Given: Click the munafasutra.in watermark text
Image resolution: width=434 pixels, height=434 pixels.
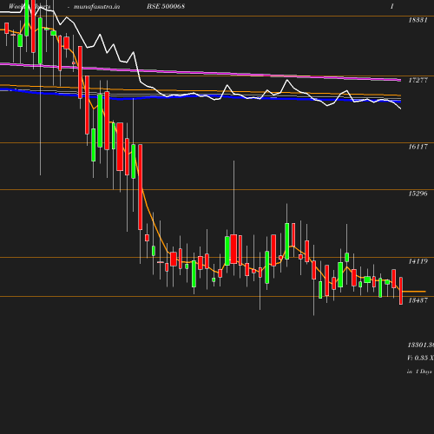Looking at the screenshot, I should tap(96, 6).
